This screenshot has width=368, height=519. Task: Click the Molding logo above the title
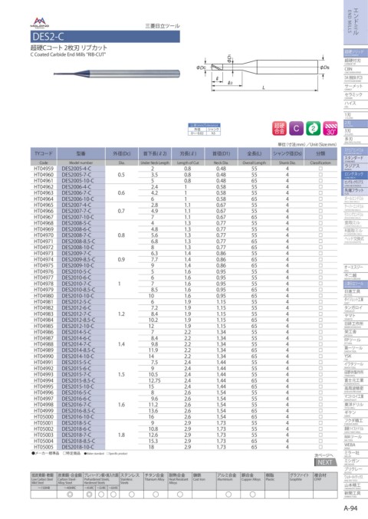point(40,22)
